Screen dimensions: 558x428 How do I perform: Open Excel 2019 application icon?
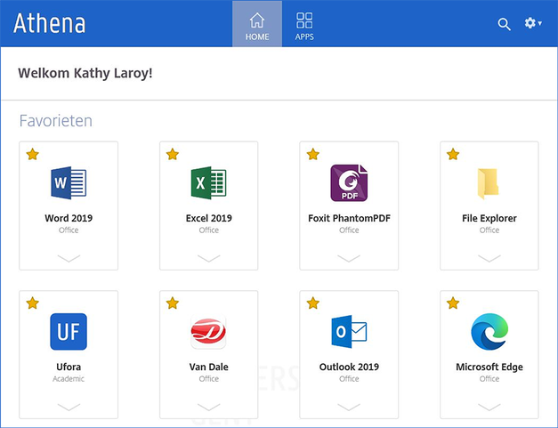click(208, 183)
